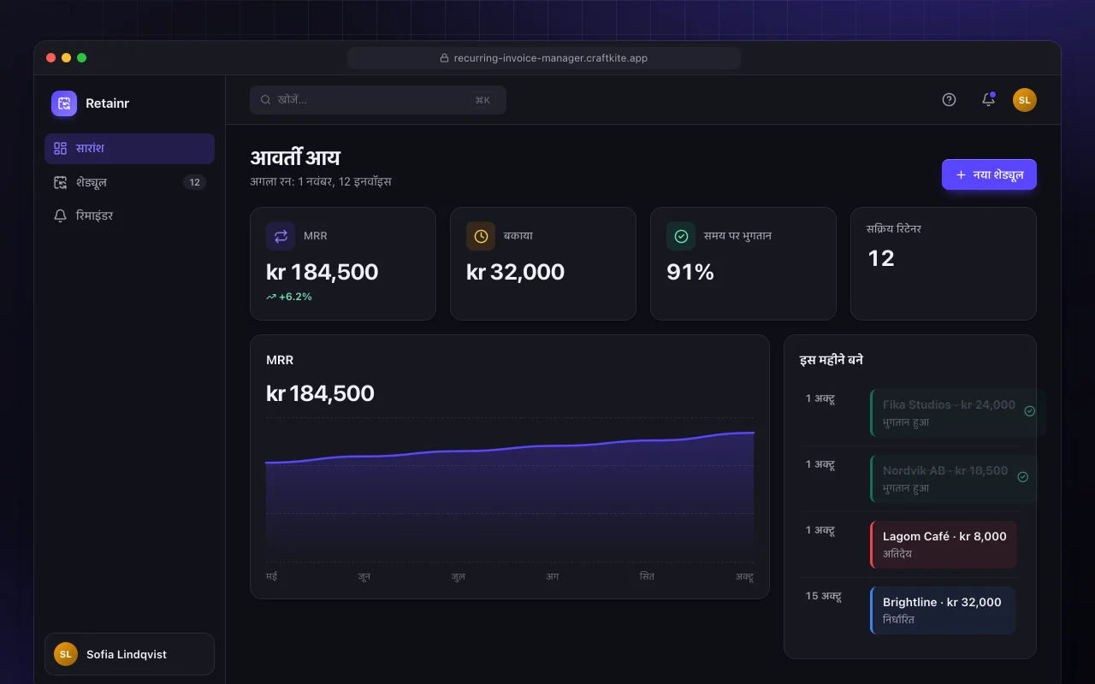1095x684 pixels.
Task: Click the lock icon in address bar
Action: (x=444, y=58)
